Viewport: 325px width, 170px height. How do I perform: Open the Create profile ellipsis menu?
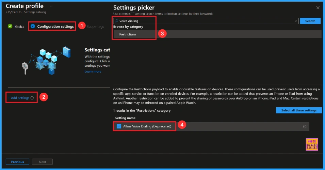tap(52, 6)
